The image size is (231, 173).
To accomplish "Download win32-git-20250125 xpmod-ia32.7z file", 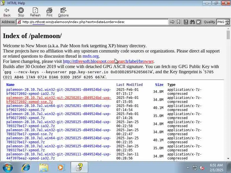I will tap(59, 124).
